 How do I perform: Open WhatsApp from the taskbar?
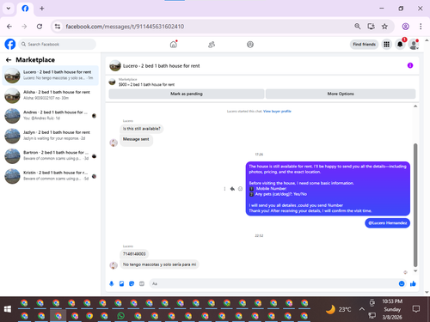[121, 316]
